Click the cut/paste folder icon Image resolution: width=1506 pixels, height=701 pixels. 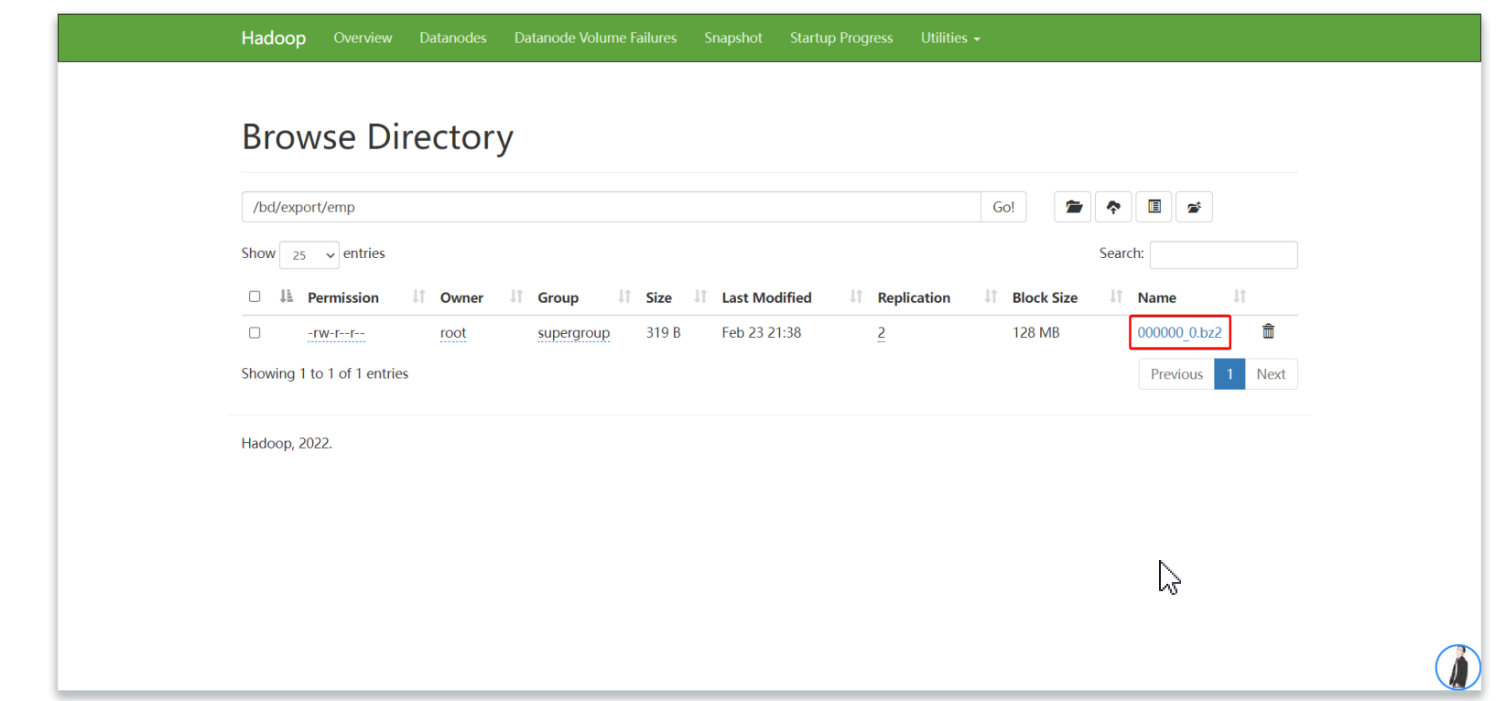point(1194,207)
